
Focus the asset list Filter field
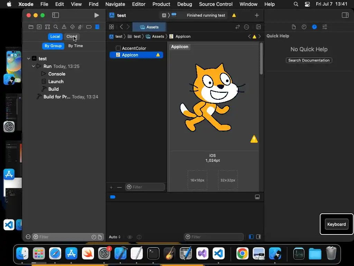tap(145, 187)
